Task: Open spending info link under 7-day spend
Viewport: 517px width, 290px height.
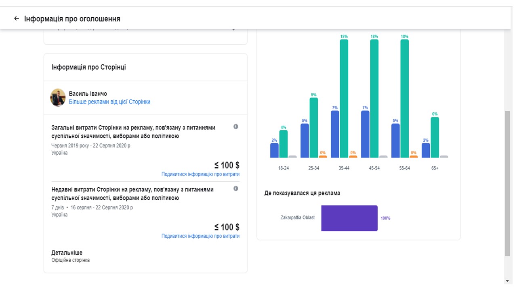Action: (200, 236)
